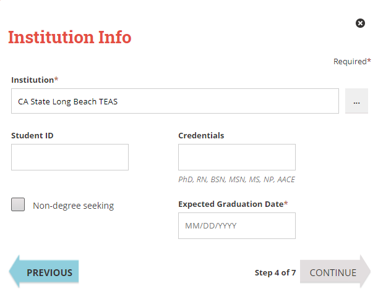Click the Step 4 of 7 indicator
This screenshot has height=302, width=378.
[275, 272]
